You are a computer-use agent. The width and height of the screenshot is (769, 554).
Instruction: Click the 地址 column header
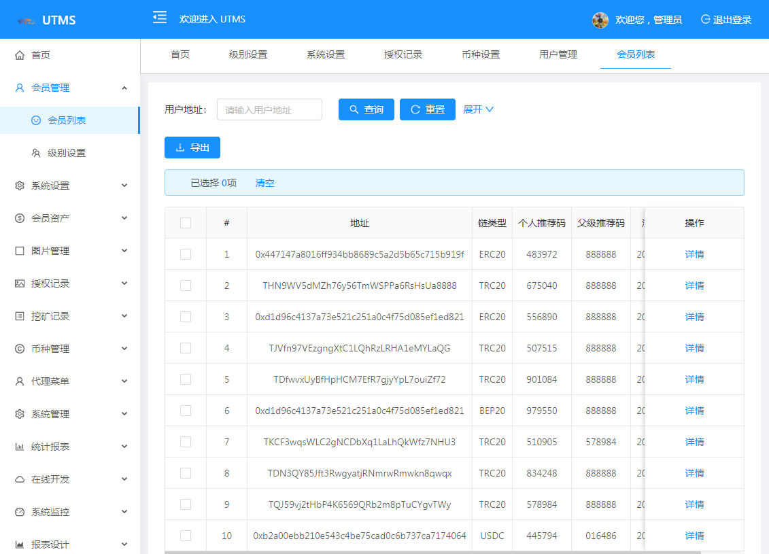pos(360,223)
